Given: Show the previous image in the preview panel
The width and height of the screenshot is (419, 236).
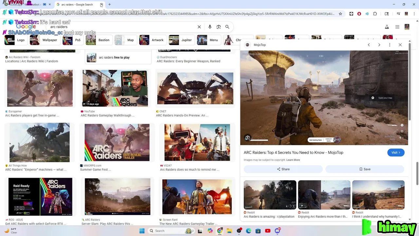Looking at the screenshot, I should point(369,45).
